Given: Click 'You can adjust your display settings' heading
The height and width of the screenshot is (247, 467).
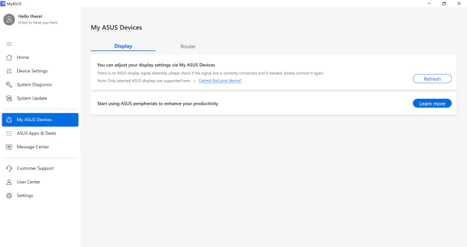Looking at the screenshot, I should click(156, 65).
